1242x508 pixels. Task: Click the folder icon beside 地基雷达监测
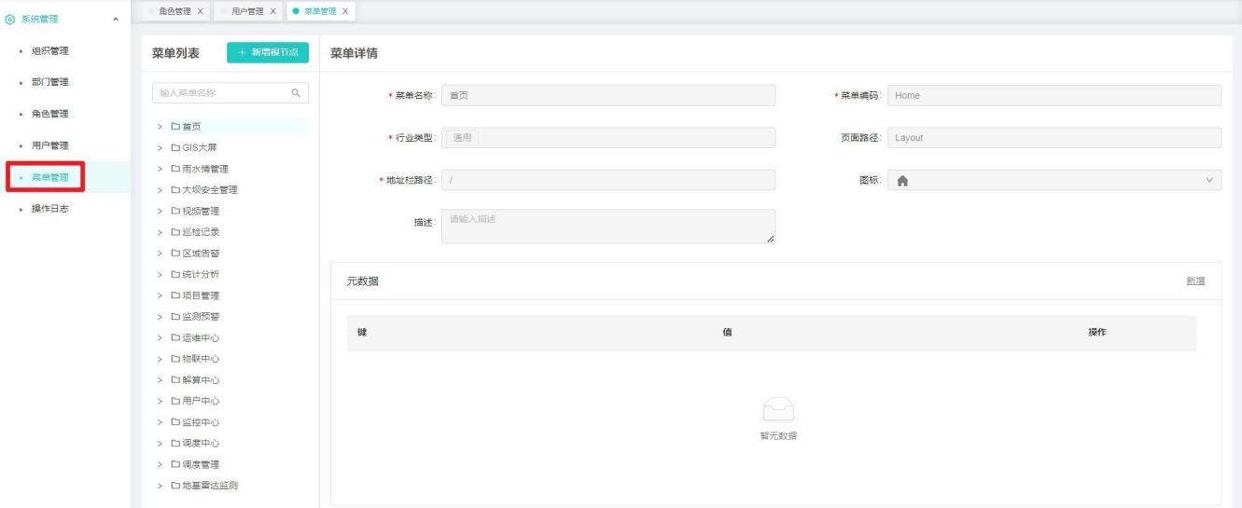pyautogui.click(x=175, y=486)
